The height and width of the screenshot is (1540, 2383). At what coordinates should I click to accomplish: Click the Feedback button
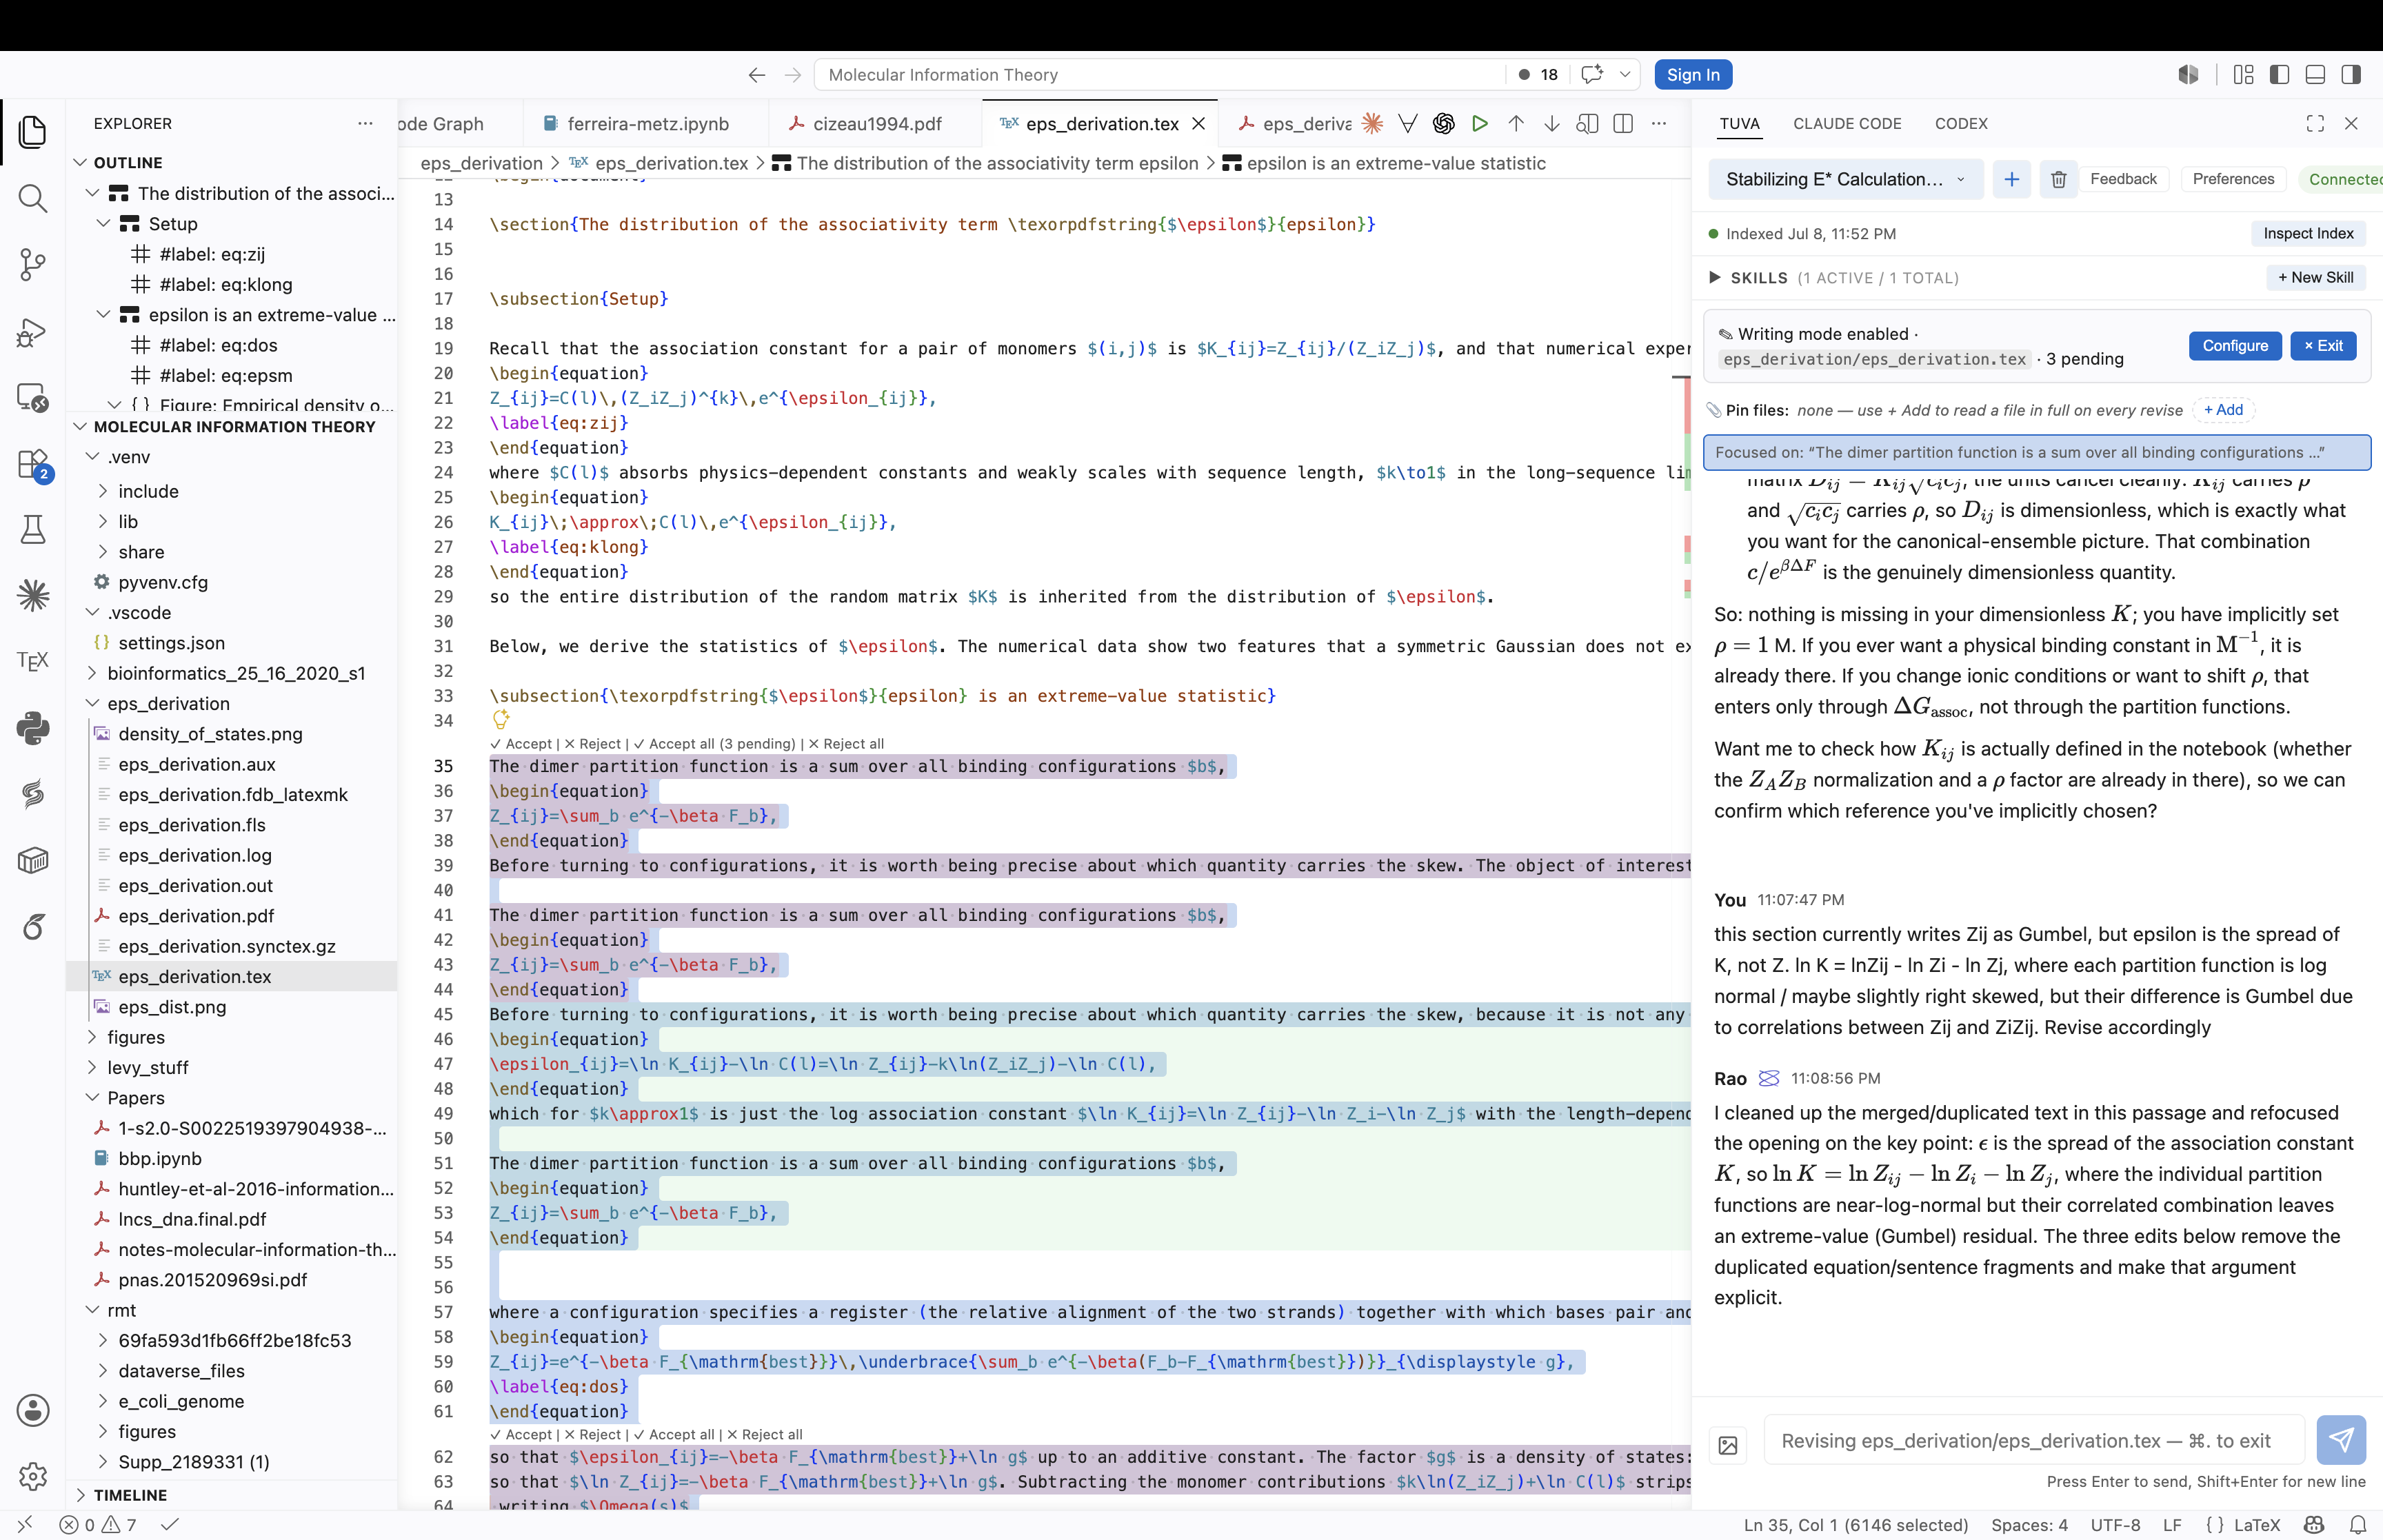tap(2123, 179)
